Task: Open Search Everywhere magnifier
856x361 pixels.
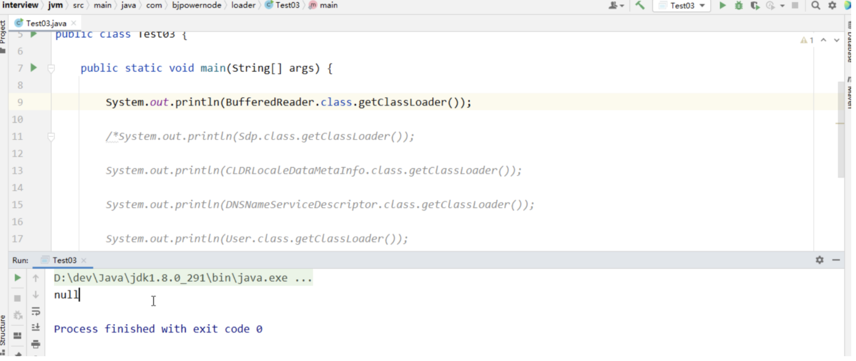Action: (x=815, y=5)
